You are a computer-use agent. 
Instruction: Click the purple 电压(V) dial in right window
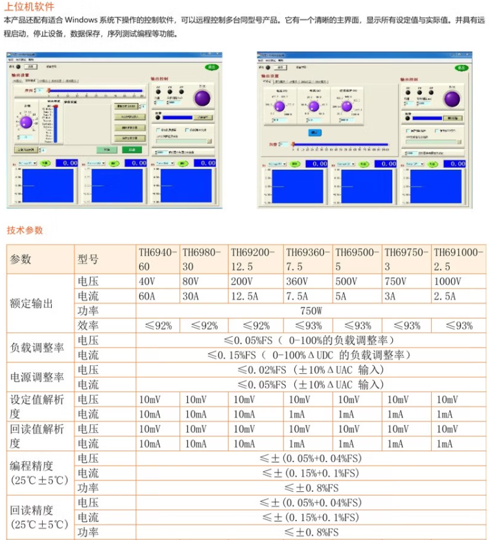[281, 107]
